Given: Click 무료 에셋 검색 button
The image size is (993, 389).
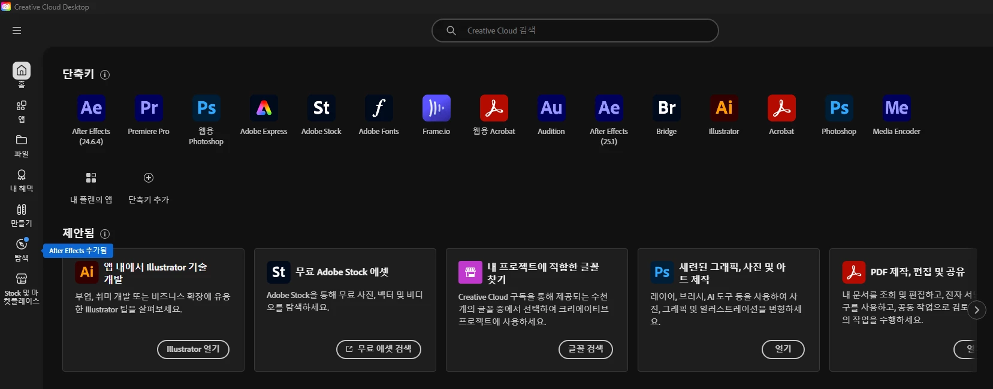Looking at the screenshot, I should (x=379, y=349).
